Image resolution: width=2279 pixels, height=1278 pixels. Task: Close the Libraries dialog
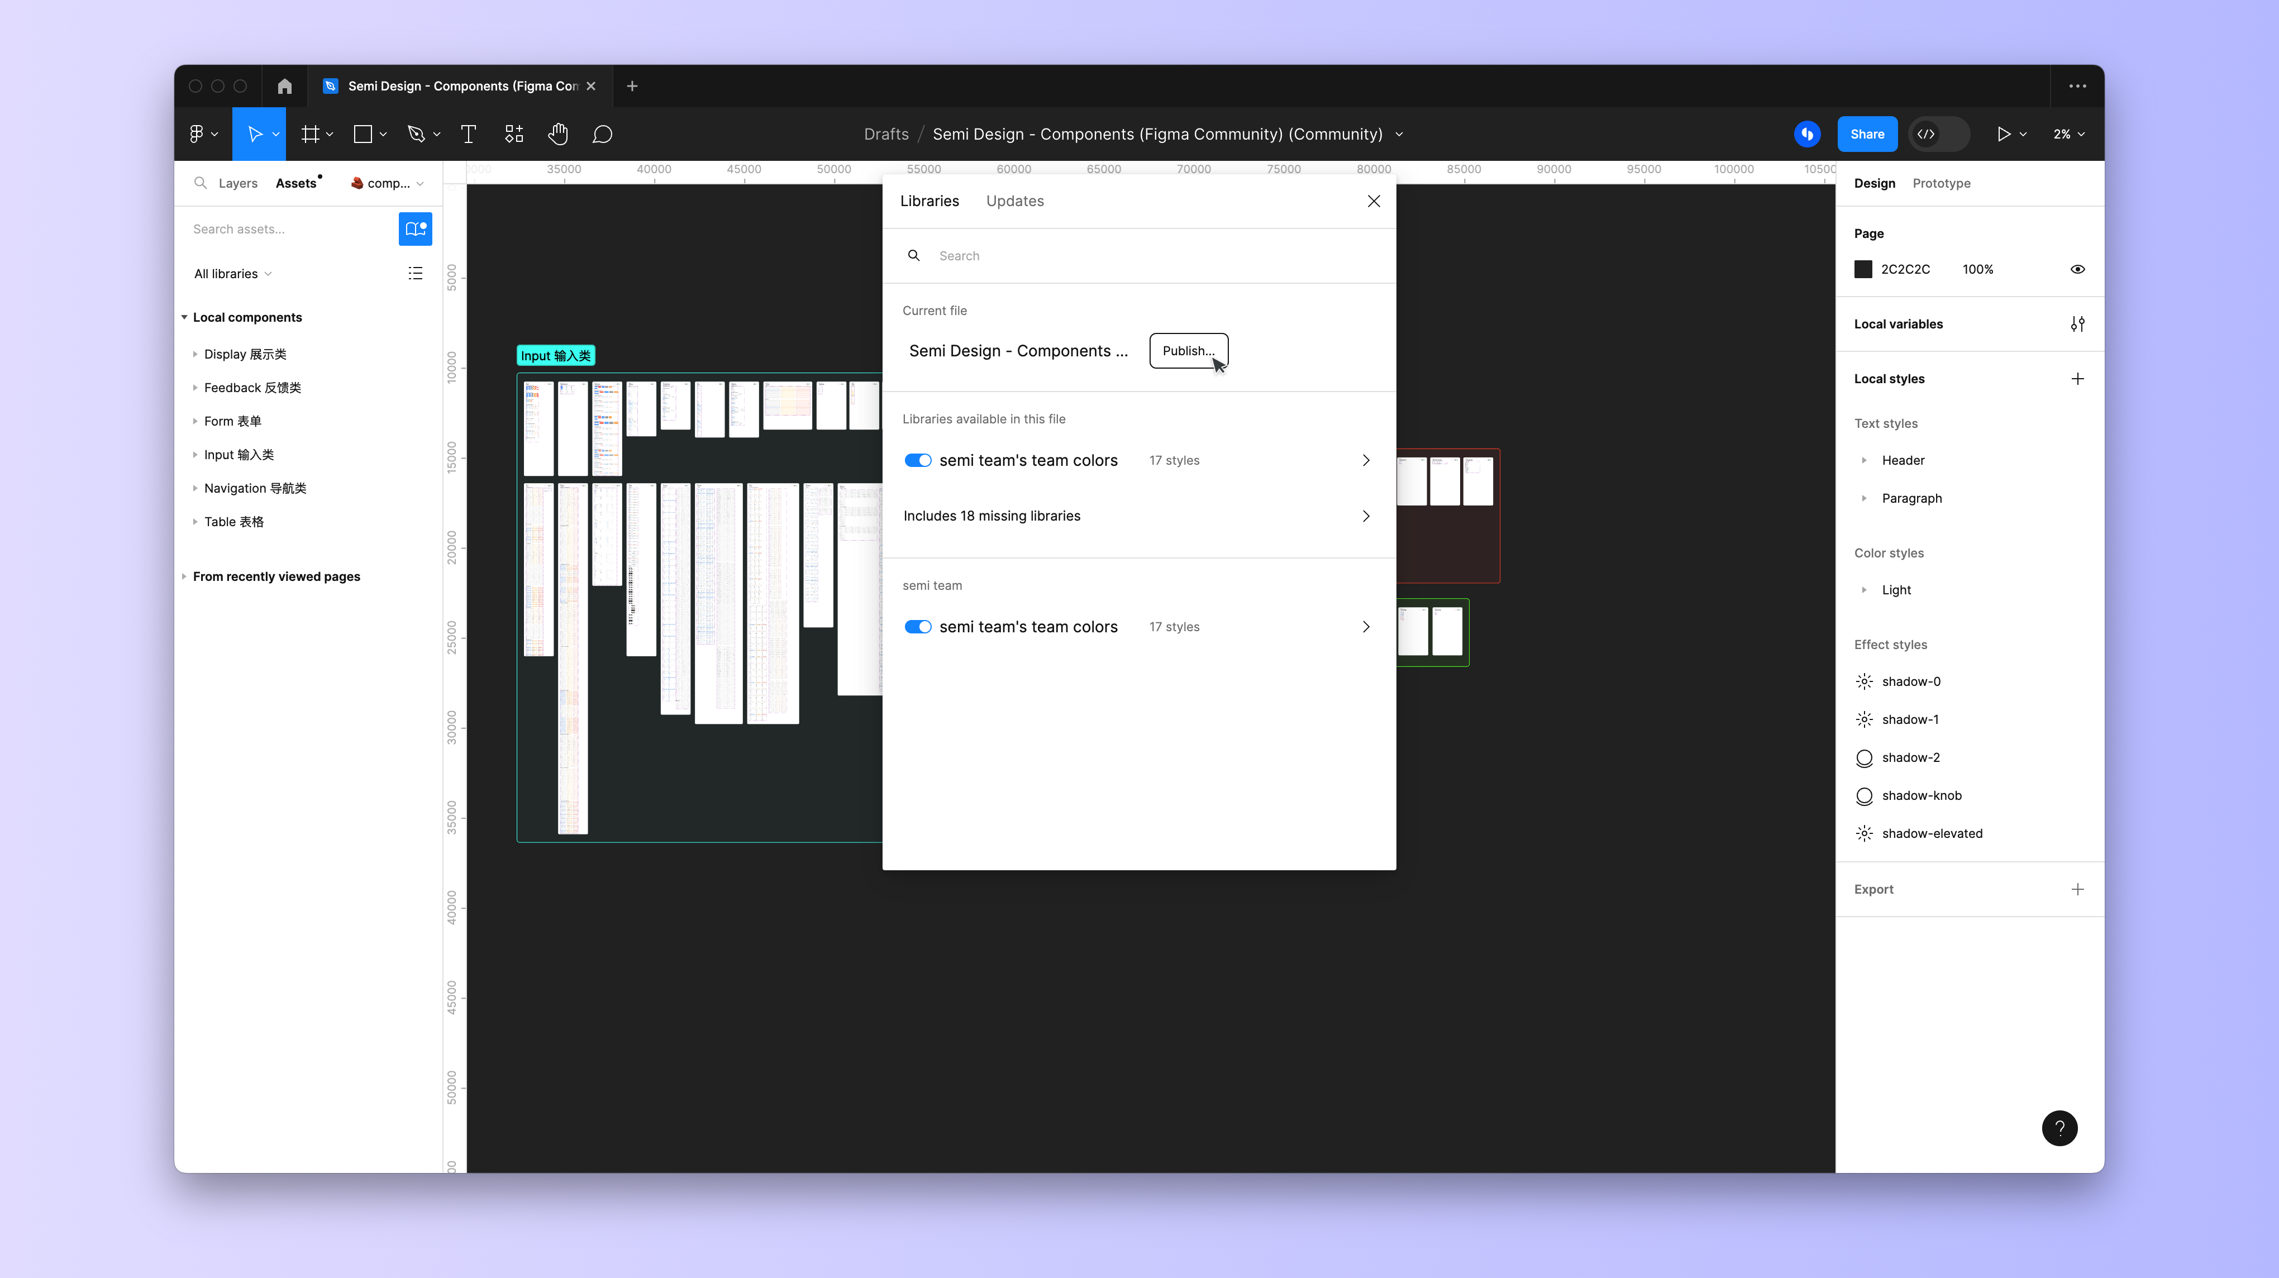click(x=1373, y=201)
